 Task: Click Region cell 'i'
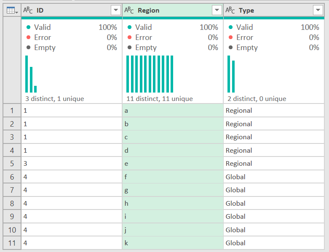pos(173,216)
